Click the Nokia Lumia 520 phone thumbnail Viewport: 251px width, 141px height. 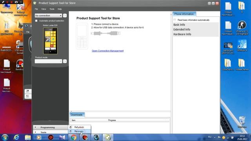[x=50, y=41]
